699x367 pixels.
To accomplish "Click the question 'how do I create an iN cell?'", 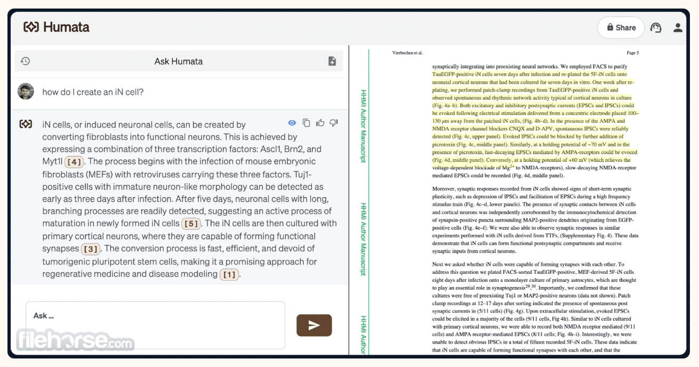I will pos(93,92).
